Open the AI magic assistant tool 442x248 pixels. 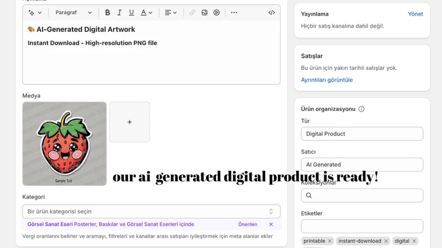[x=35, y=13]
